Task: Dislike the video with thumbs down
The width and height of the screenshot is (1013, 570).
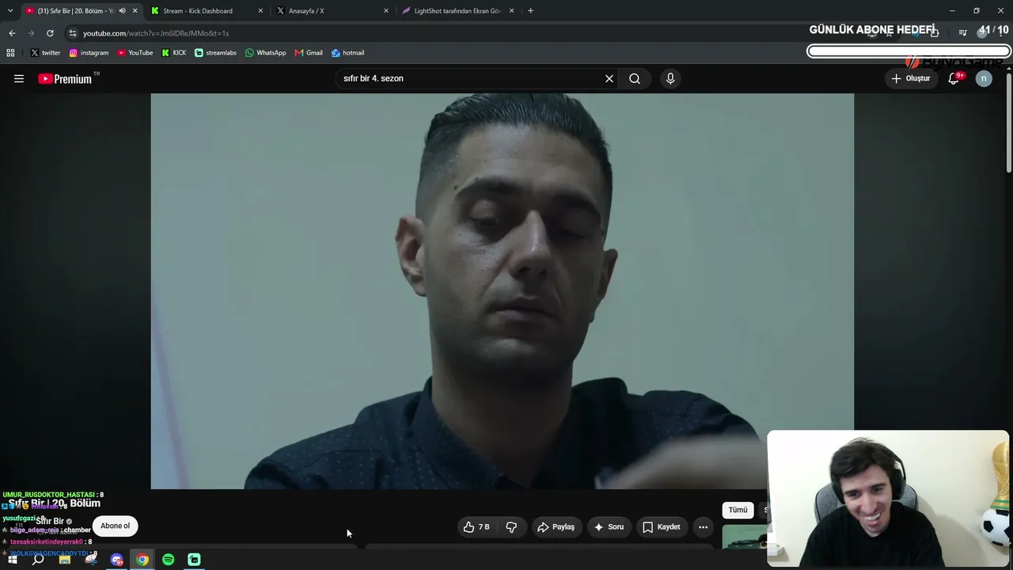Action: 511,526
